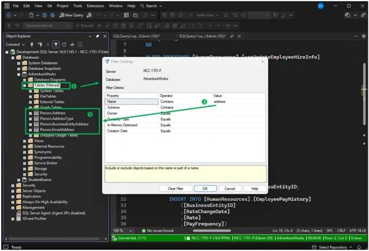Image resolution: width=369 pixels, height=251 pixels.
Task: Switch to the SQLQuery2 tab
Action: pos(136,36)
